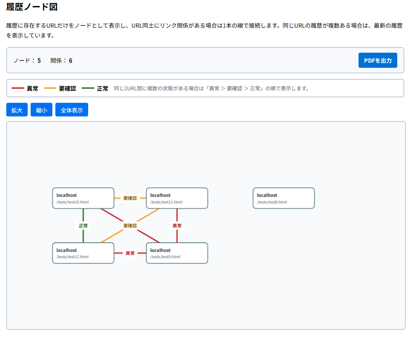Viewport: 419px width, 339px height.
Task: Zoom in with the 拡大 button
Action: coord(17,110)
